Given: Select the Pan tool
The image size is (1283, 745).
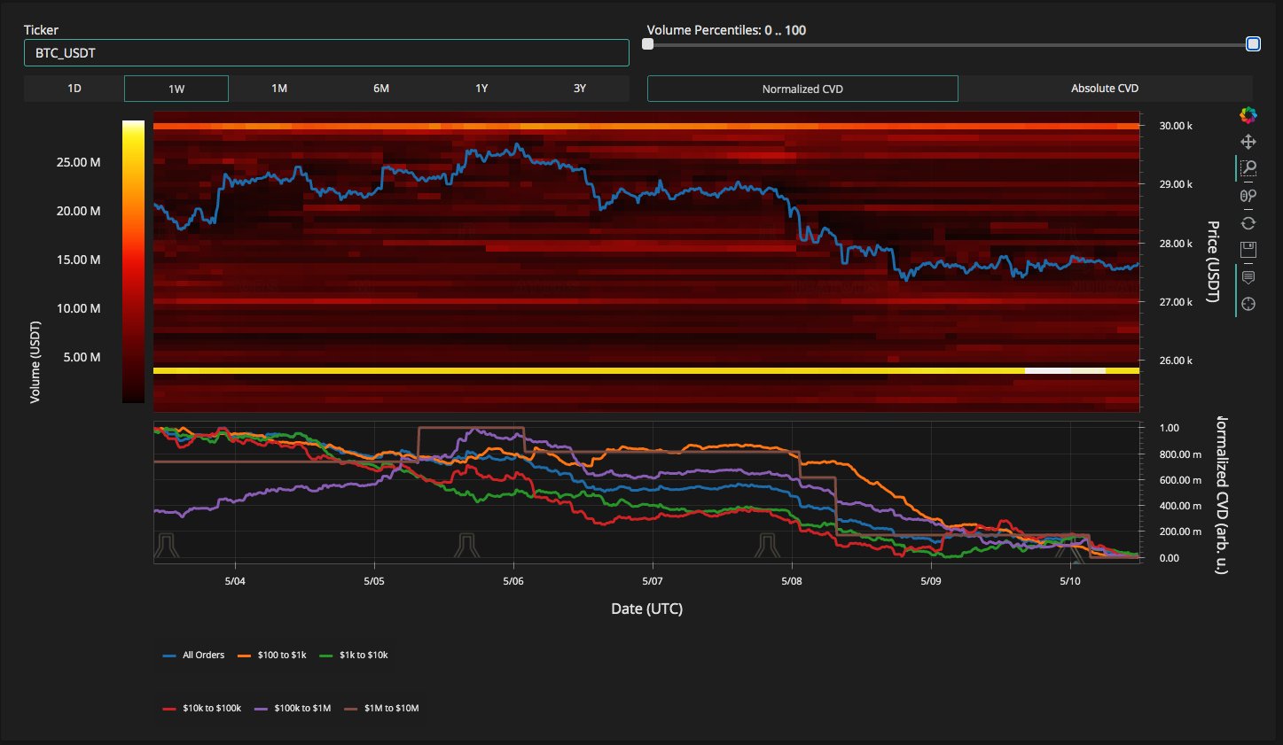Looking at the screenshot, I should coord(1248,142).
